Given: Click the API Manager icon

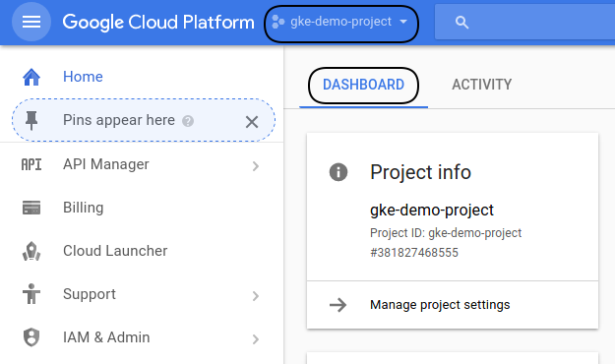Looking at the screenshot, I should pos(31,164).
